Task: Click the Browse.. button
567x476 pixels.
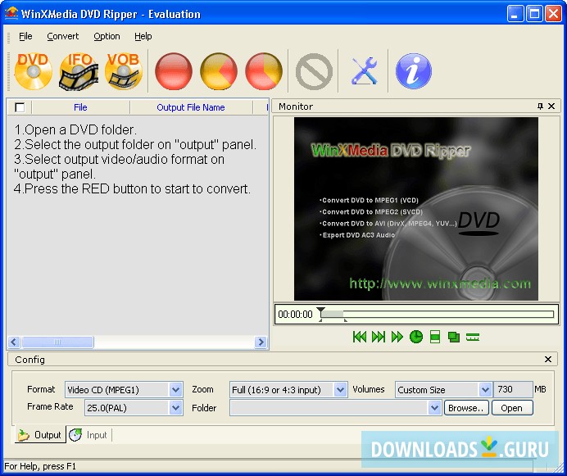Action: click(466, 408)
